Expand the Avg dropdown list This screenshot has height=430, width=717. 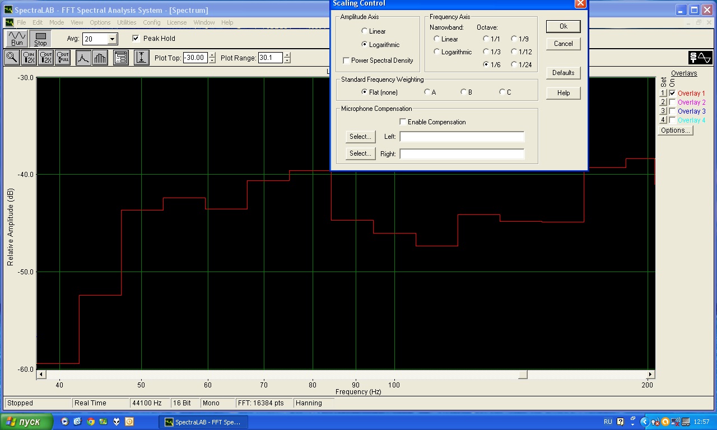112,39
